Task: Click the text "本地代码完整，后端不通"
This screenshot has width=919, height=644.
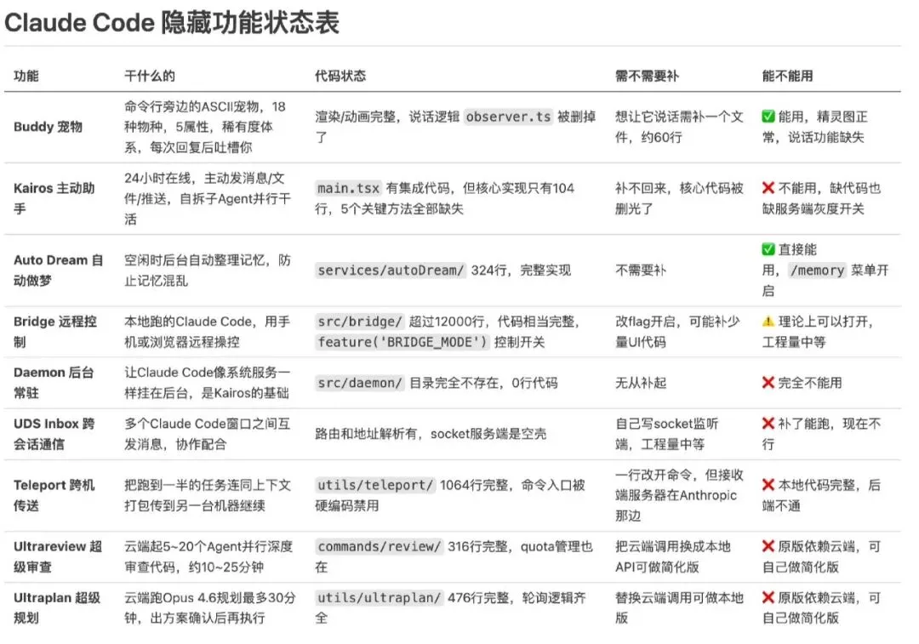Action: [821, 495]
